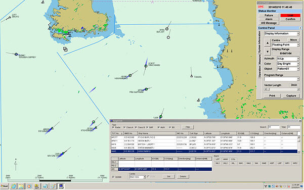Image resolution: width=304 pixels, height=190 pixels.
Task: Click the Filter button in target list
Action: point(188,127)
